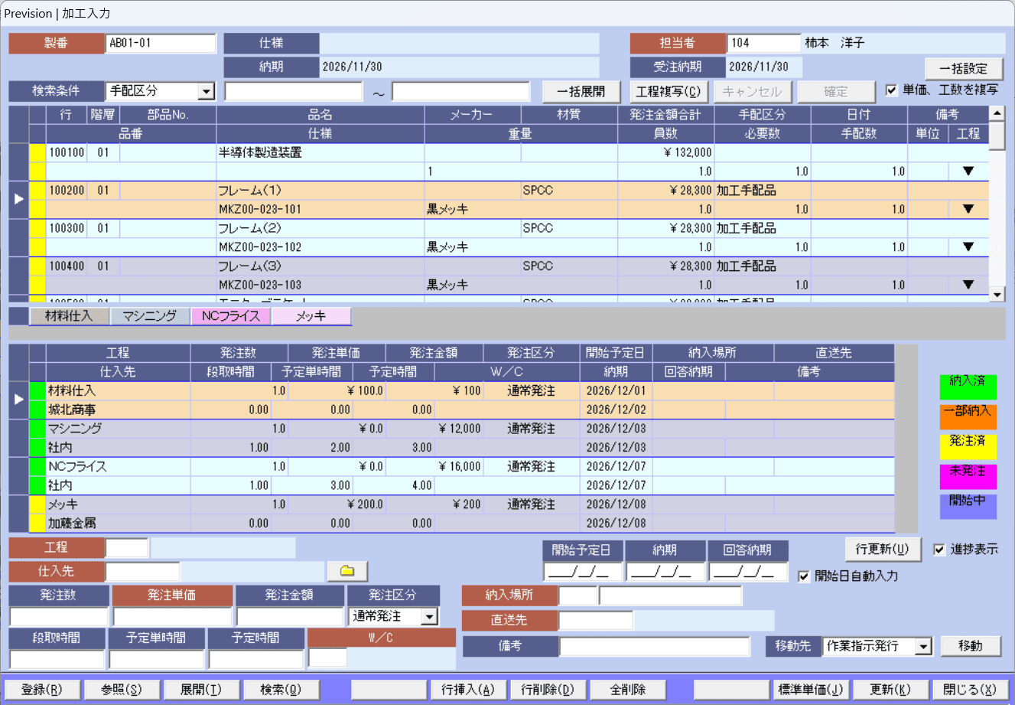Open the 作業指示発行 destination dropdown
The image size is (1015, 705).
click(x=924, y=647)
